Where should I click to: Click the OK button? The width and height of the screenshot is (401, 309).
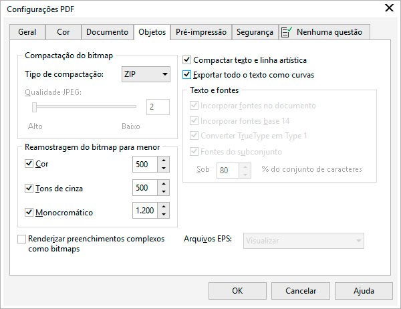(237, 291)
